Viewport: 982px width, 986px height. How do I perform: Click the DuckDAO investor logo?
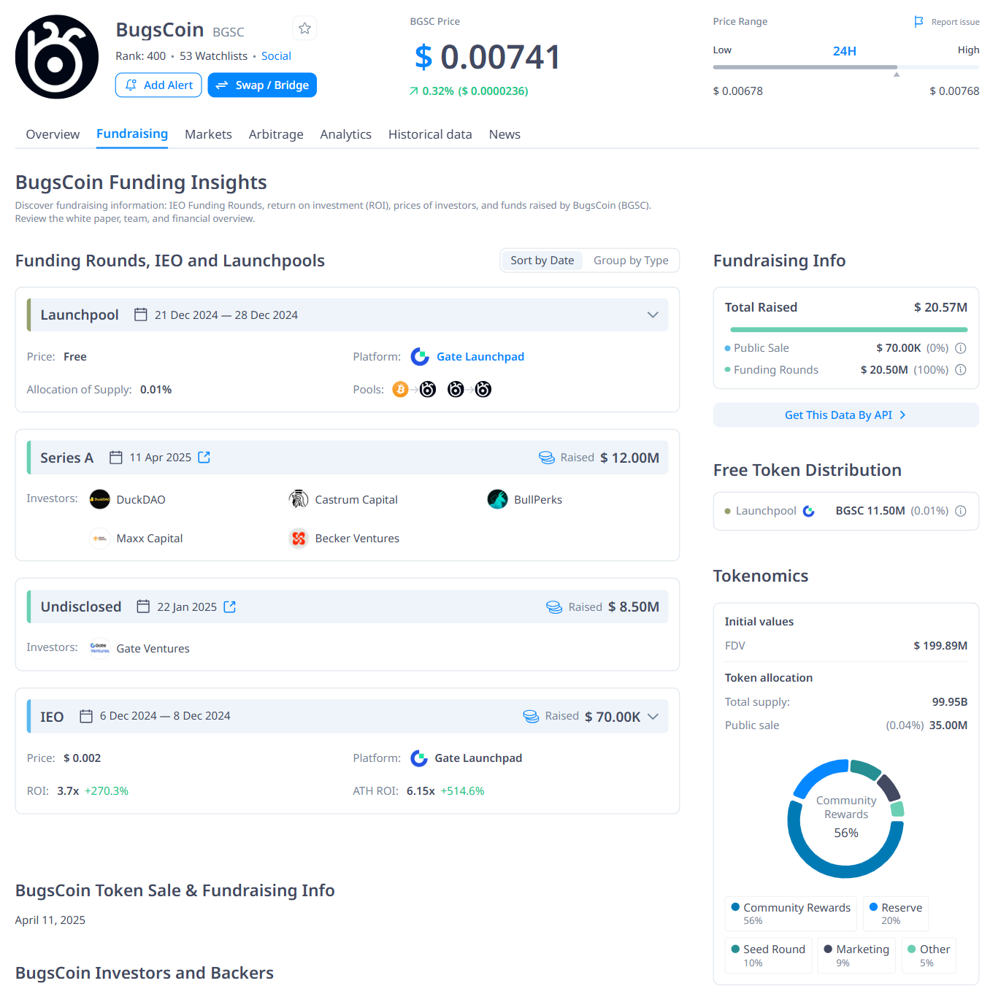tap(100, 499)
